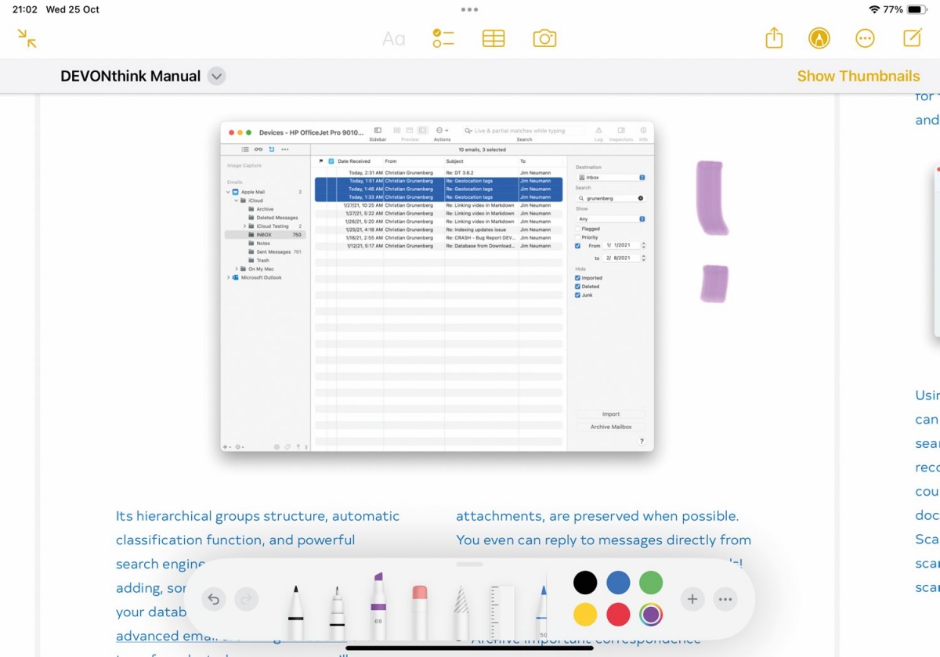Tap the battery 77% indicator
Screen dimensions: 940x657
(x=906, y=9)
